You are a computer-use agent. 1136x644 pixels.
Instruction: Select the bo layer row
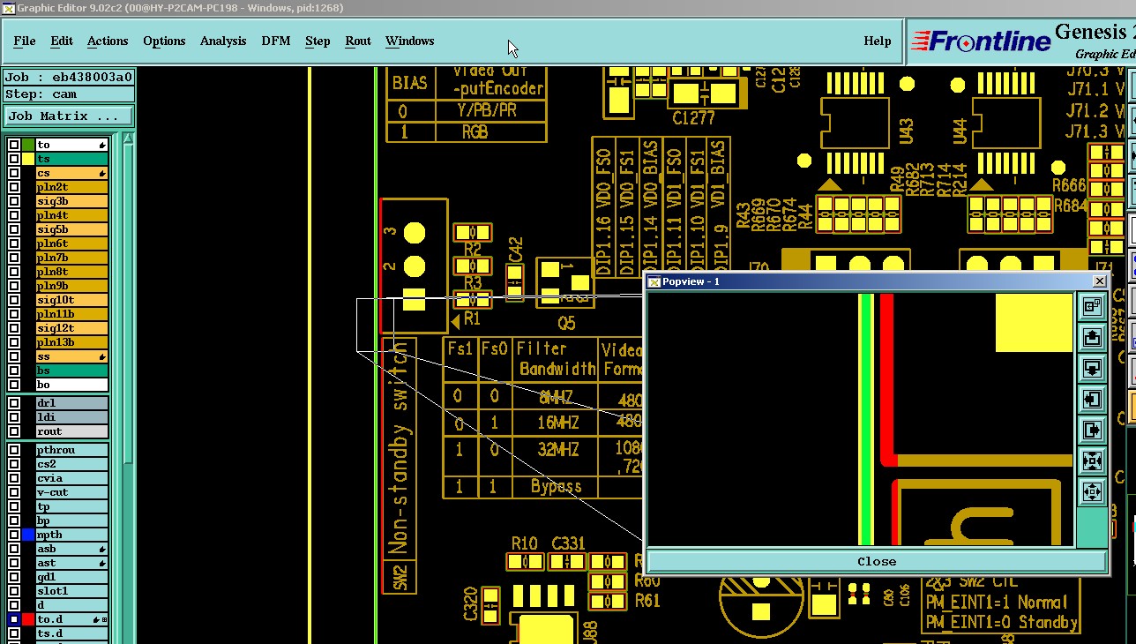tap(71, 385)
